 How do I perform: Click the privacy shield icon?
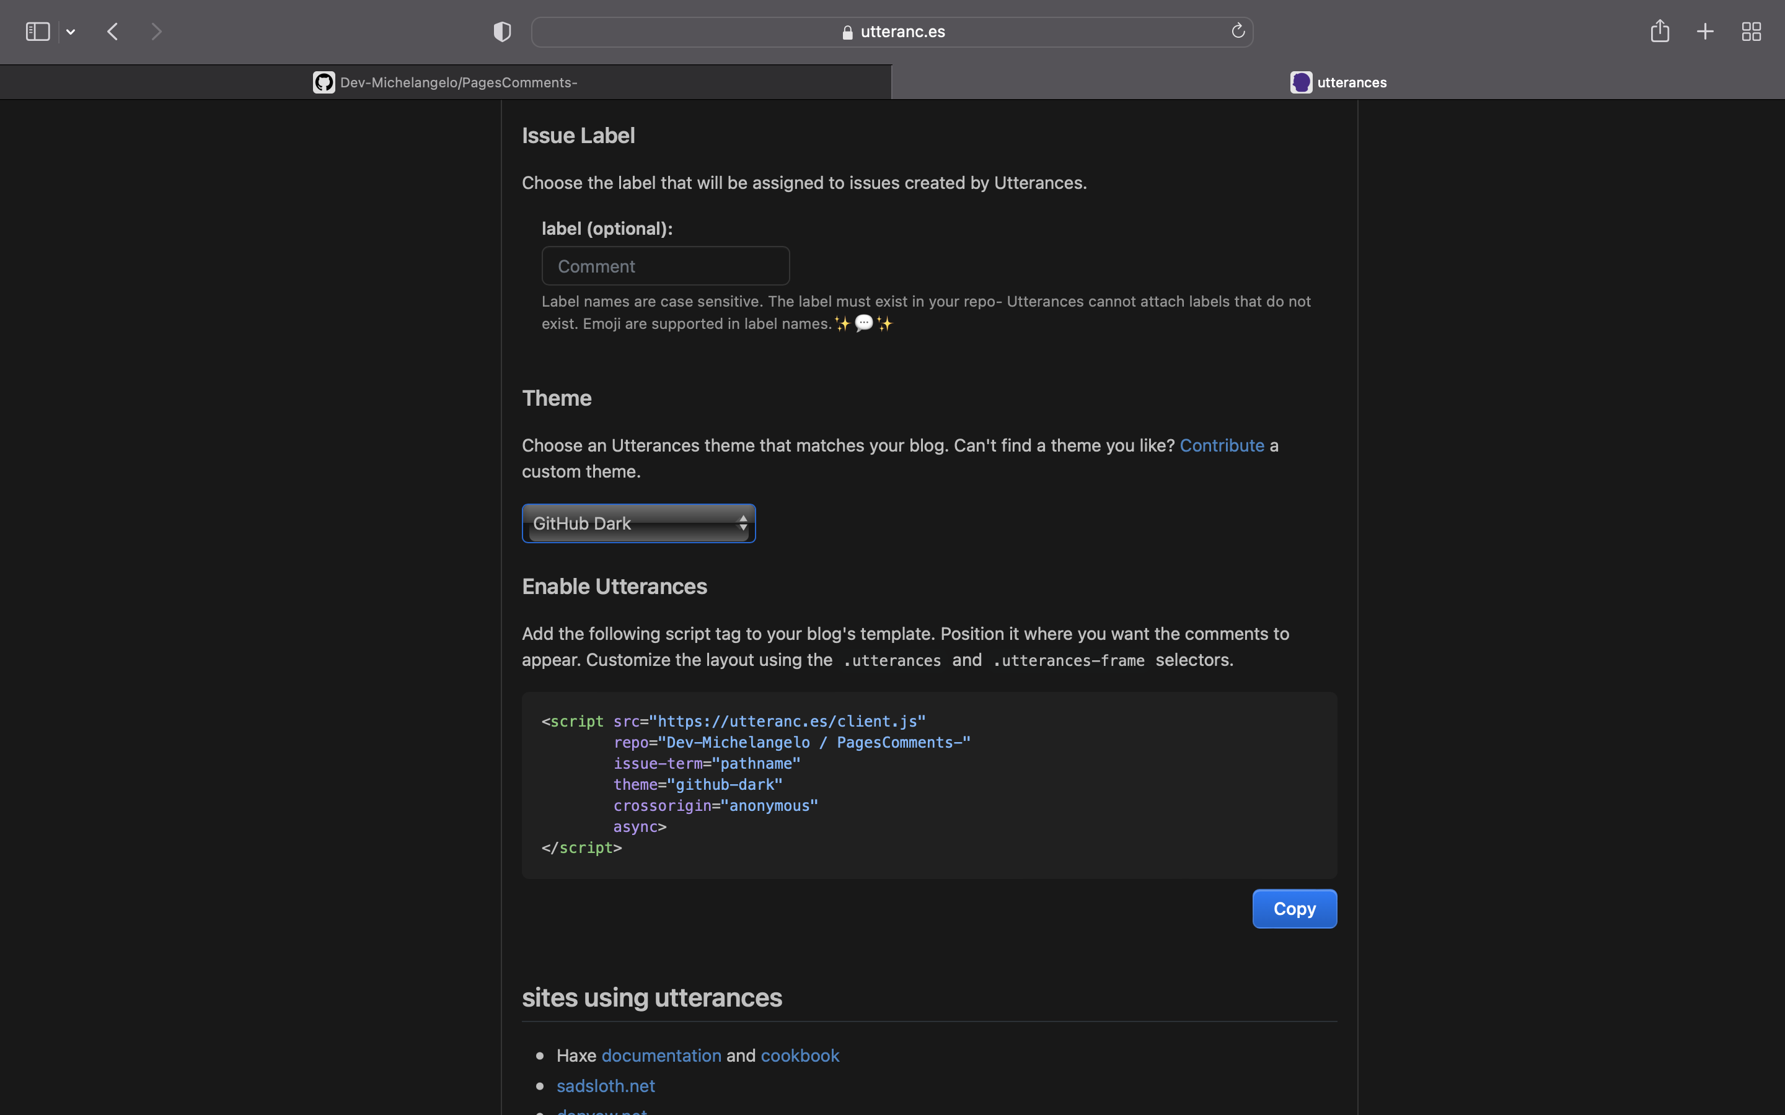tap(501, 31)
